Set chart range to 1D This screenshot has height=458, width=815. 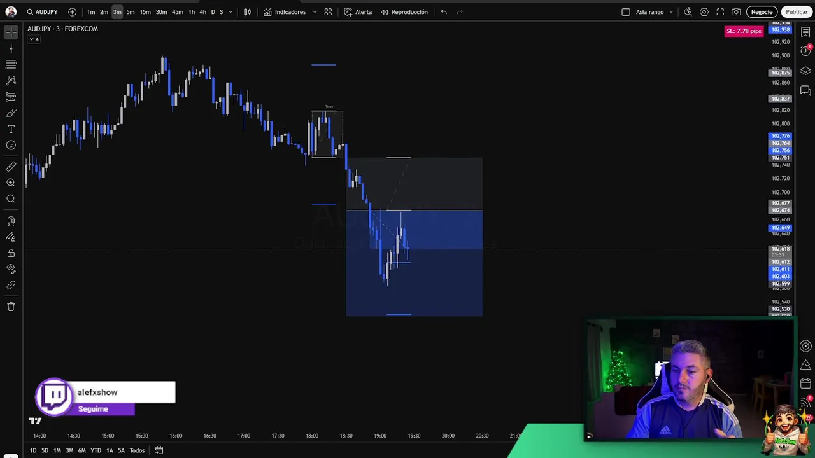33,450
